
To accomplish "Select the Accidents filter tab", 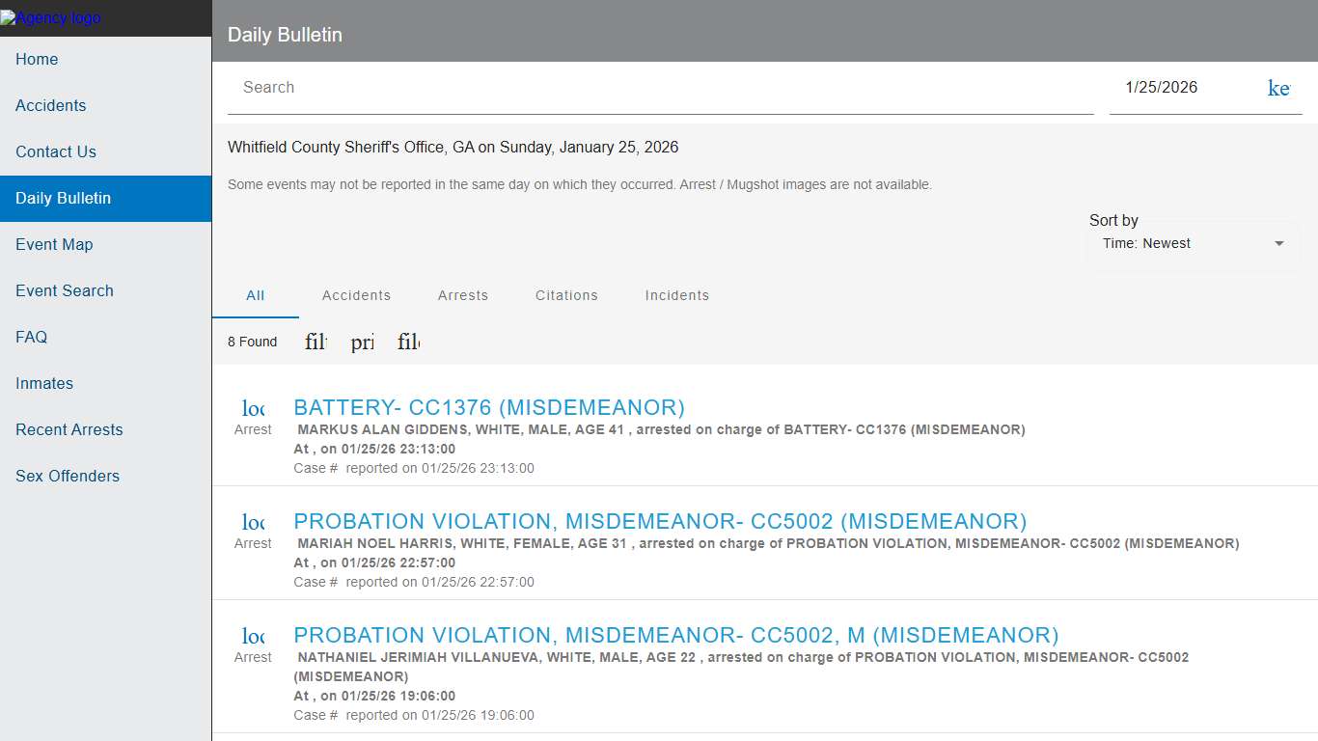I will 356,295.
